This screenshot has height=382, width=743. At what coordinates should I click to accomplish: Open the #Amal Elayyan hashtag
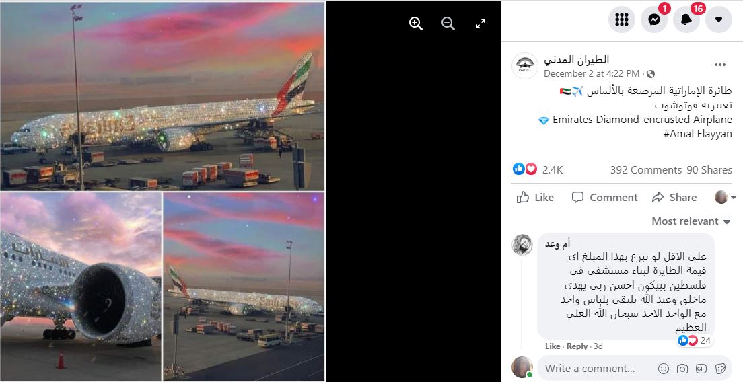pyautogui.click(x=701, y=134)
